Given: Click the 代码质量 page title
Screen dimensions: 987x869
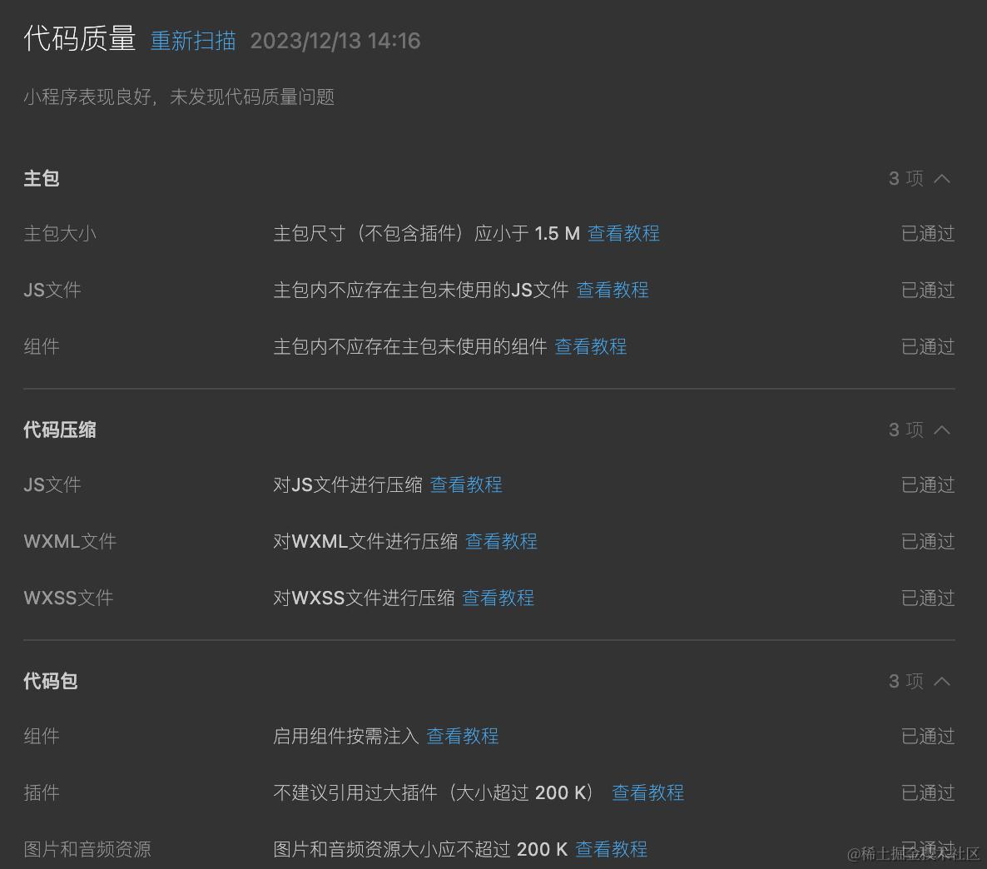Looking at the screenshot, I should pos(79,38).
